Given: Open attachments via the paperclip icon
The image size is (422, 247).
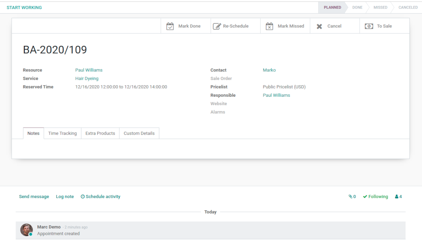Looking at the screenshot, I should coord(350,197).
